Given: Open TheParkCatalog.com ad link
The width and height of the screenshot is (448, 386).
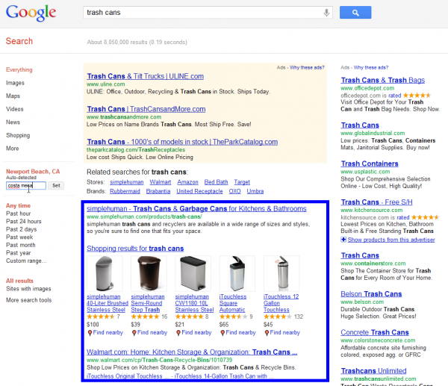Looking at the screenshot, I should pos(182,142).
